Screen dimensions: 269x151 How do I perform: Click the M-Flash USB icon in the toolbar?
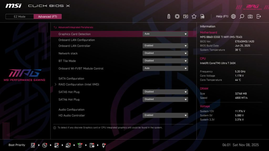tap(168, 16)
